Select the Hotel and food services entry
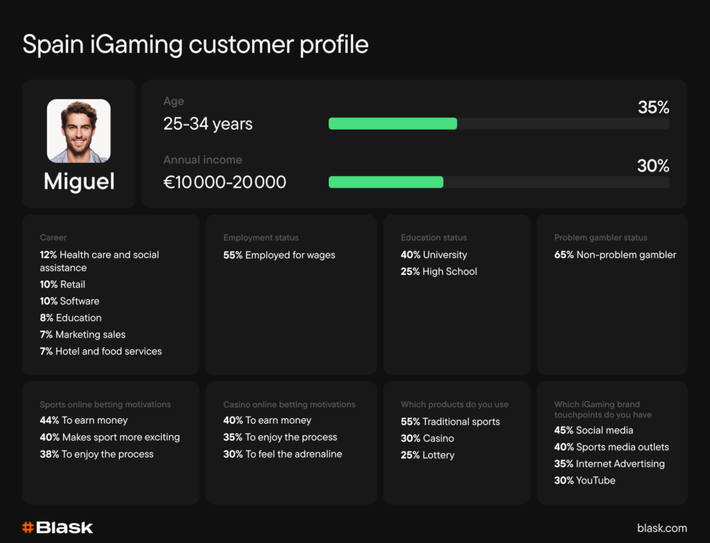The image size is (710, 543). tap(101, 351)
